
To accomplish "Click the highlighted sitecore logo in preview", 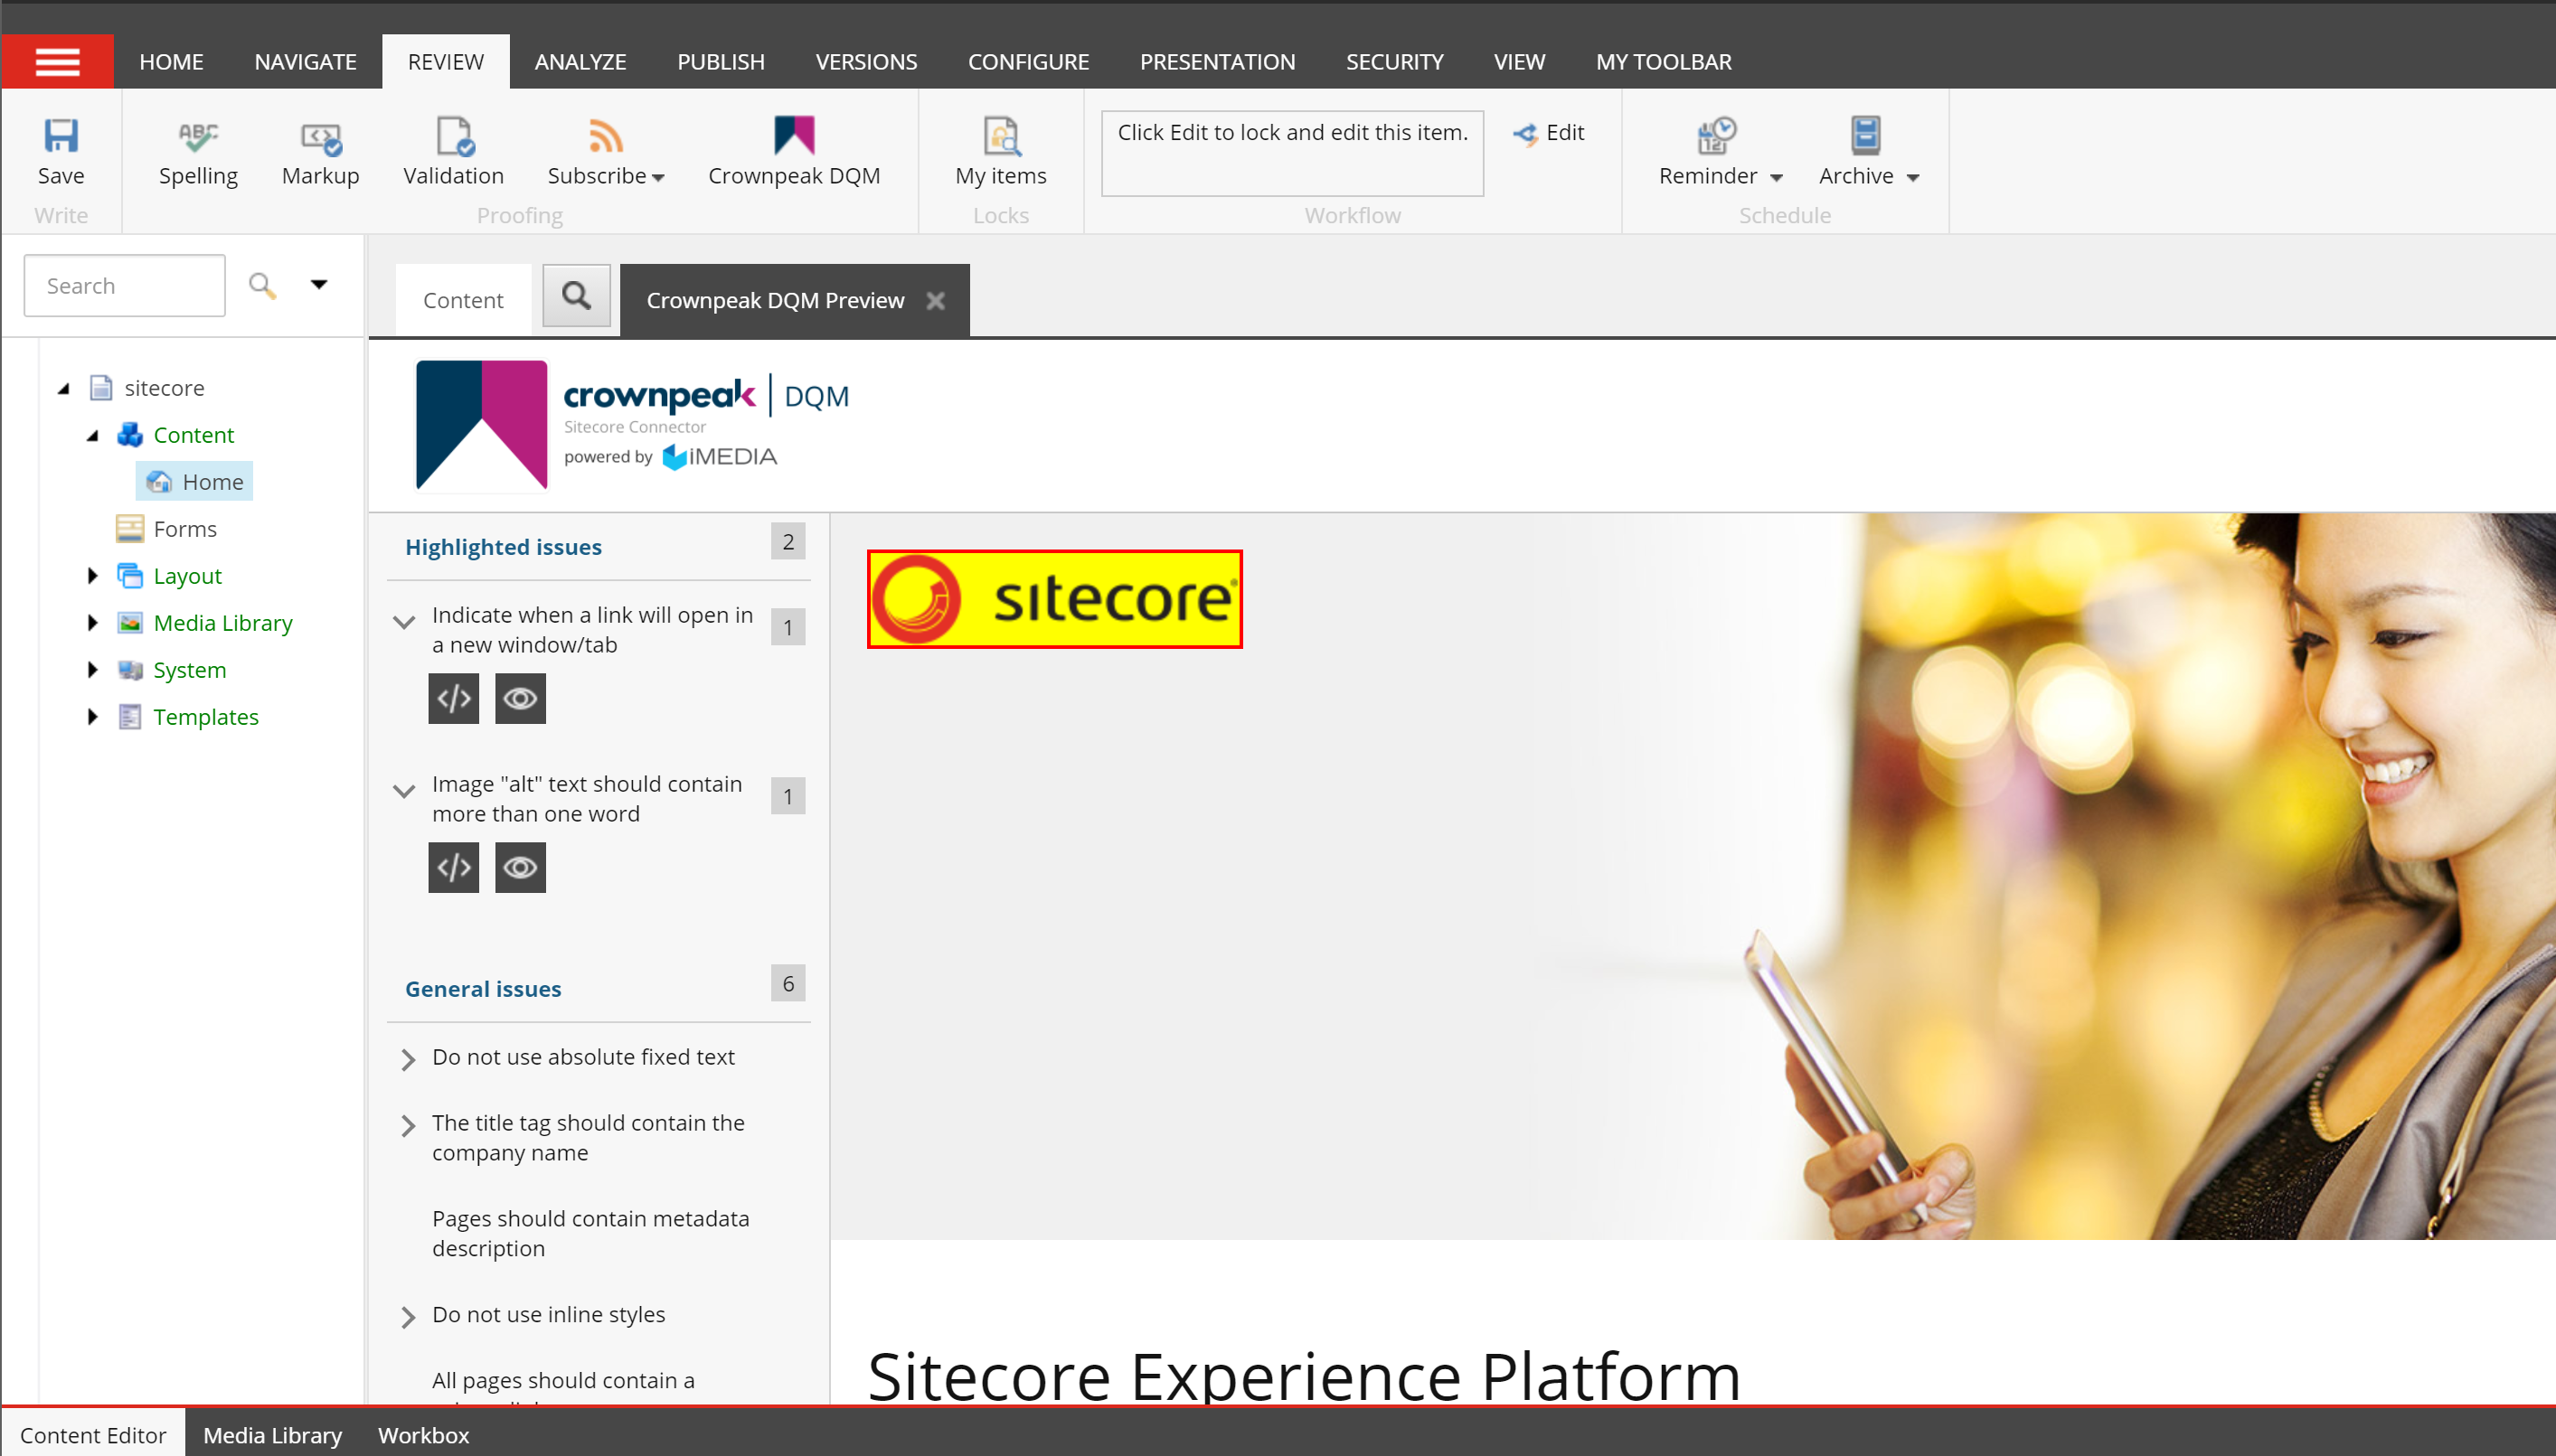I will coord(1054,599).
